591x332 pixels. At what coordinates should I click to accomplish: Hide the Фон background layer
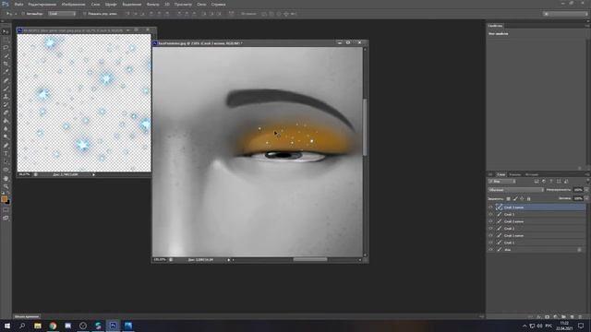(490, 250)
